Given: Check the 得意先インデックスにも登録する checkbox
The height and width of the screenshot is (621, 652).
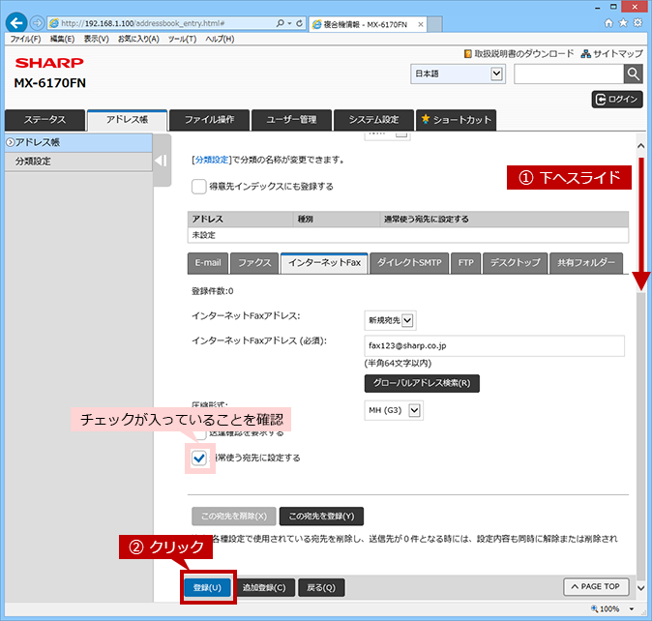Looking at the screenshot, I should (198, 187).
